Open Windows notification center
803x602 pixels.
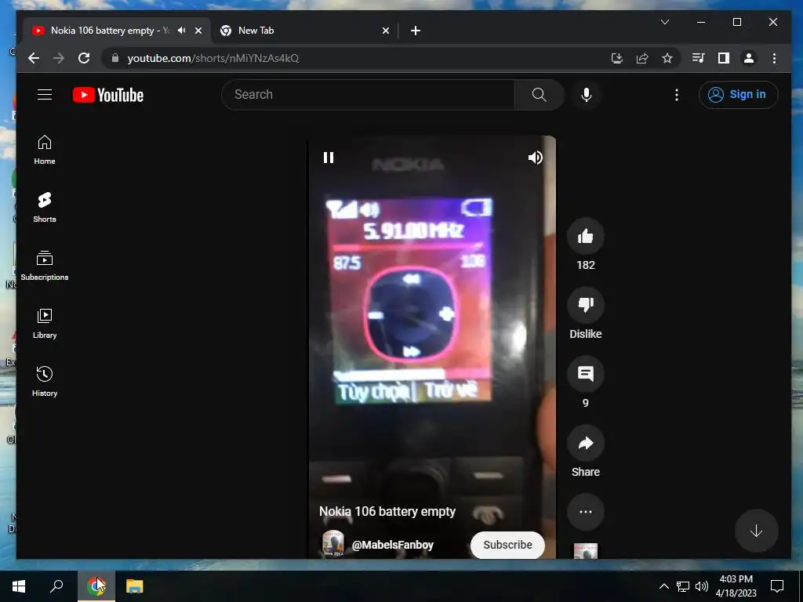(777, 586)
